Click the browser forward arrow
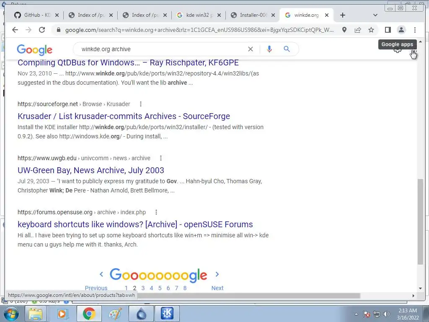 tap(28, 30)
